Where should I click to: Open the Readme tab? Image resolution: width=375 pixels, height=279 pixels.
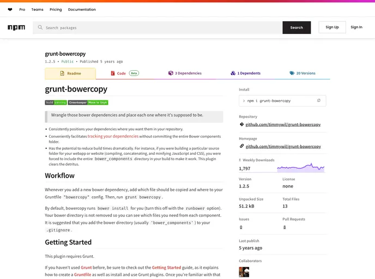[70, 74]
